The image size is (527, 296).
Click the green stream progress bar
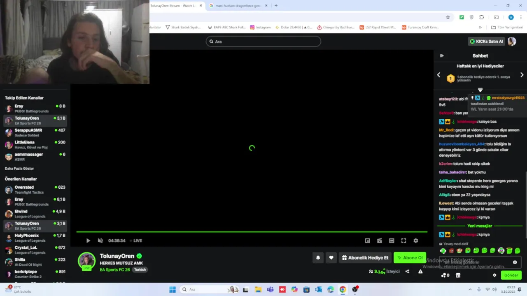click(x=252, y=232)
